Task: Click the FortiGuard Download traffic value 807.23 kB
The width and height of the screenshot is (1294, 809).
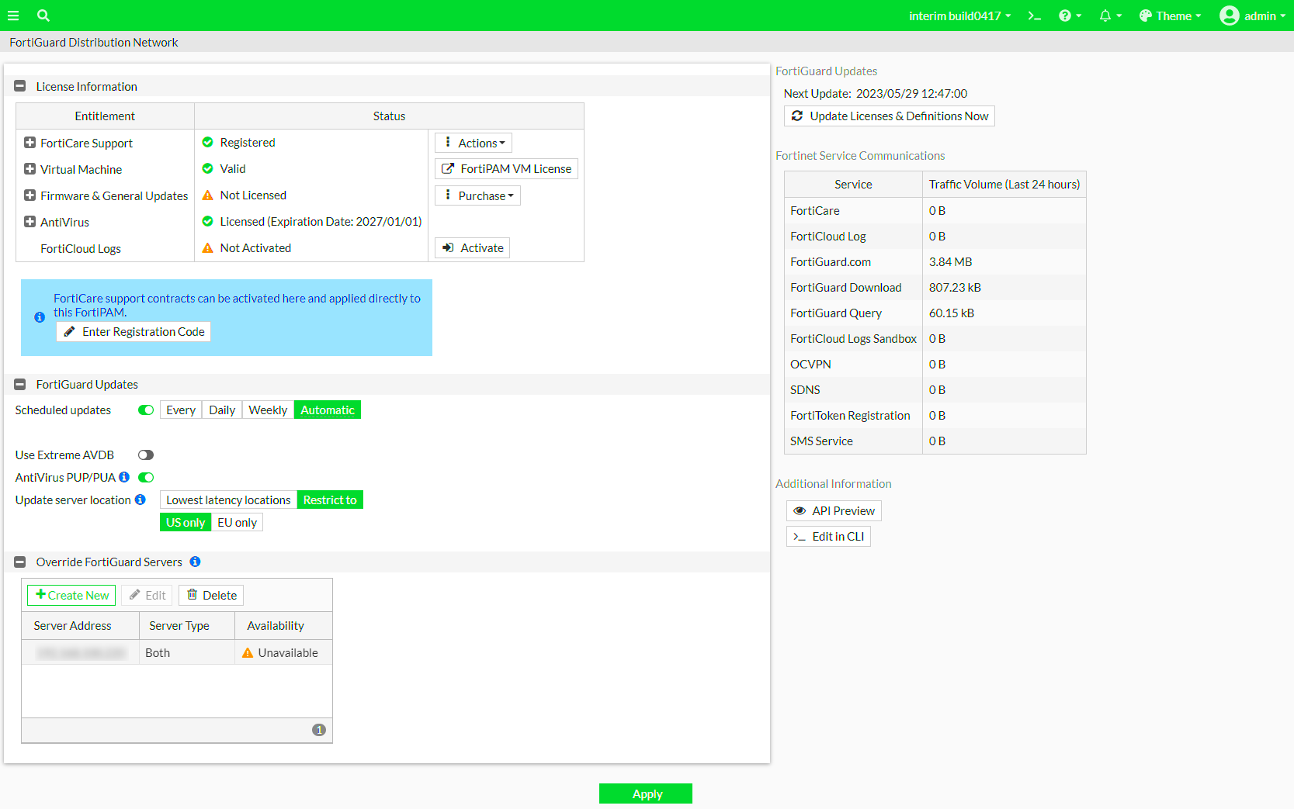Action: (x=955, y=288)
